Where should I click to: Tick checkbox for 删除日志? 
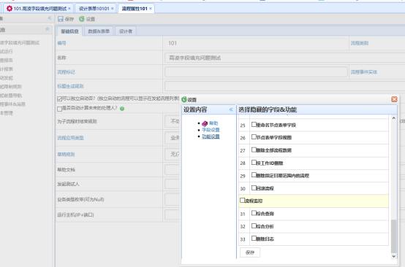point(254,239)
